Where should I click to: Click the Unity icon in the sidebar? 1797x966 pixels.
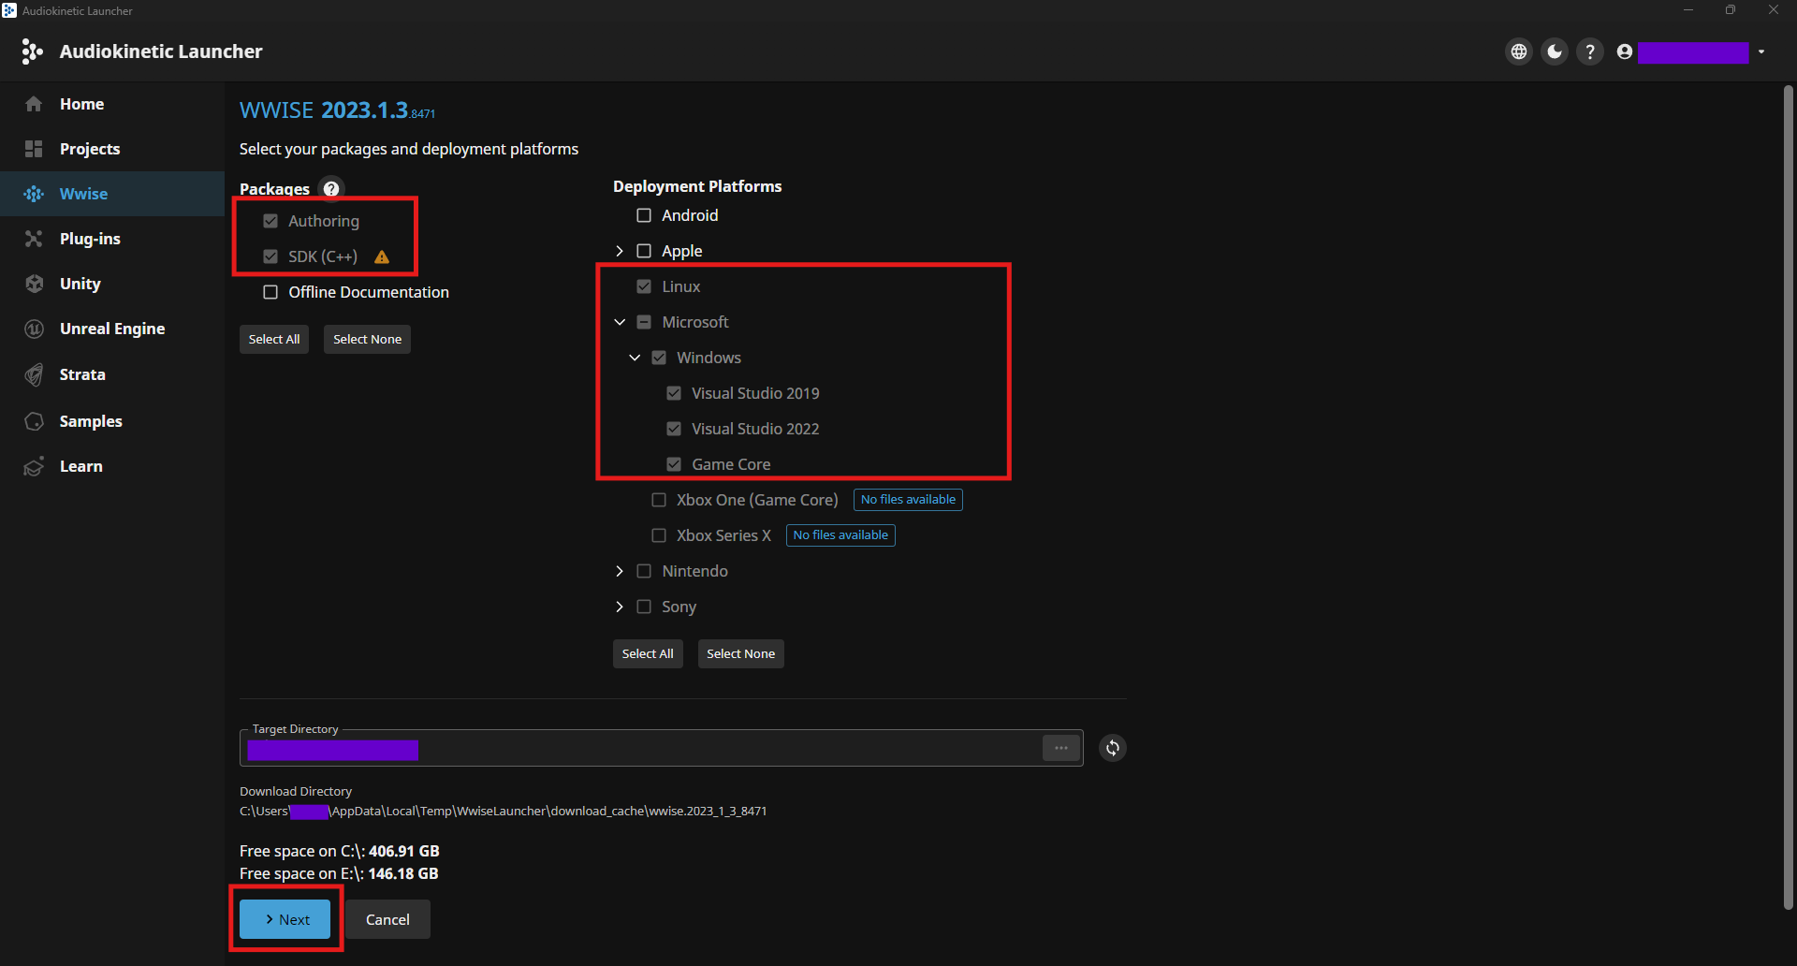34,284
